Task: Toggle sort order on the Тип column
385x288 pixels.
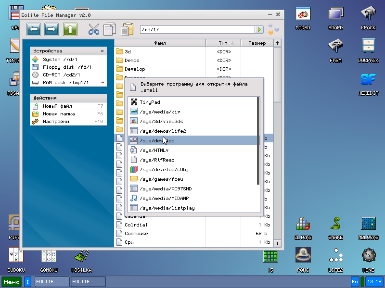Action: point(224,42)
